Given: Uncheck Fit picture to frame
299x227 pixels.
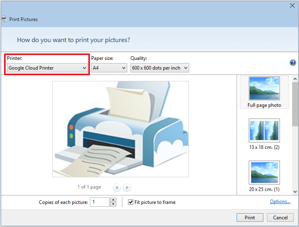Looking at the screenshot, I should click(x=131, y=202).
